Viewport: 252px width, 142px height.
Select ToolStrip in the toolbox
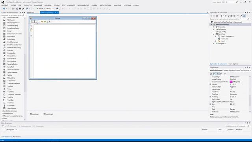click(11, 92)
